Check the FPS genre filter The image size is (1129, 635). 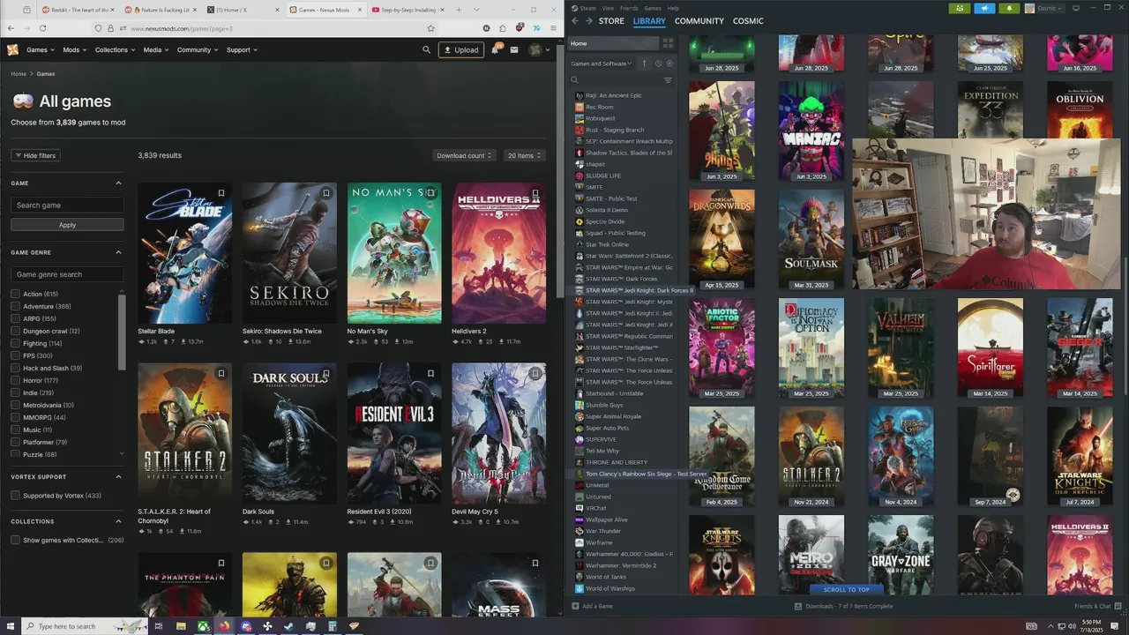(x=15, y=355)
